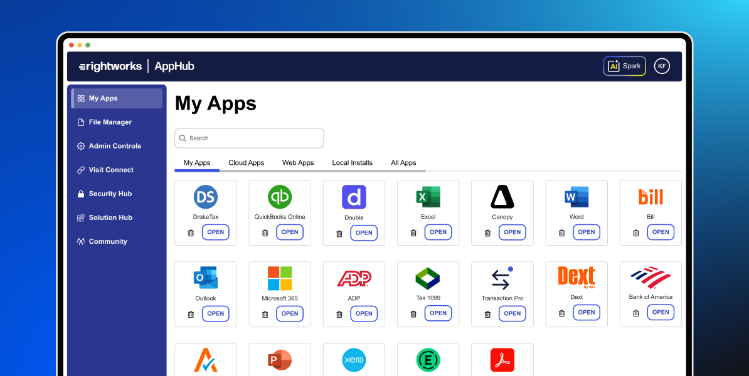This screenshot has width=749, height=376.
Task: Delete Bill app using trash icon
Action: (x=636, y=233)
